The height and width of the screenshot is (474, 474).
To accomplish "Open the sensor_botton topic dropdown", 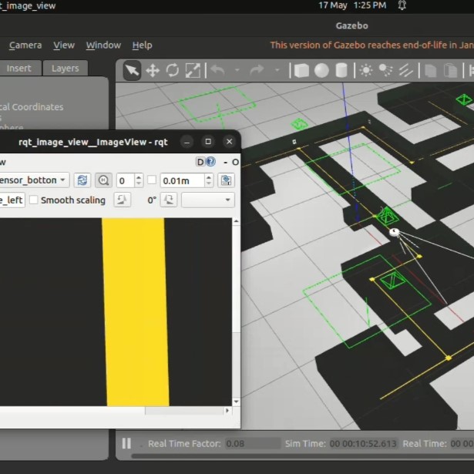I will tap(34, 180).
